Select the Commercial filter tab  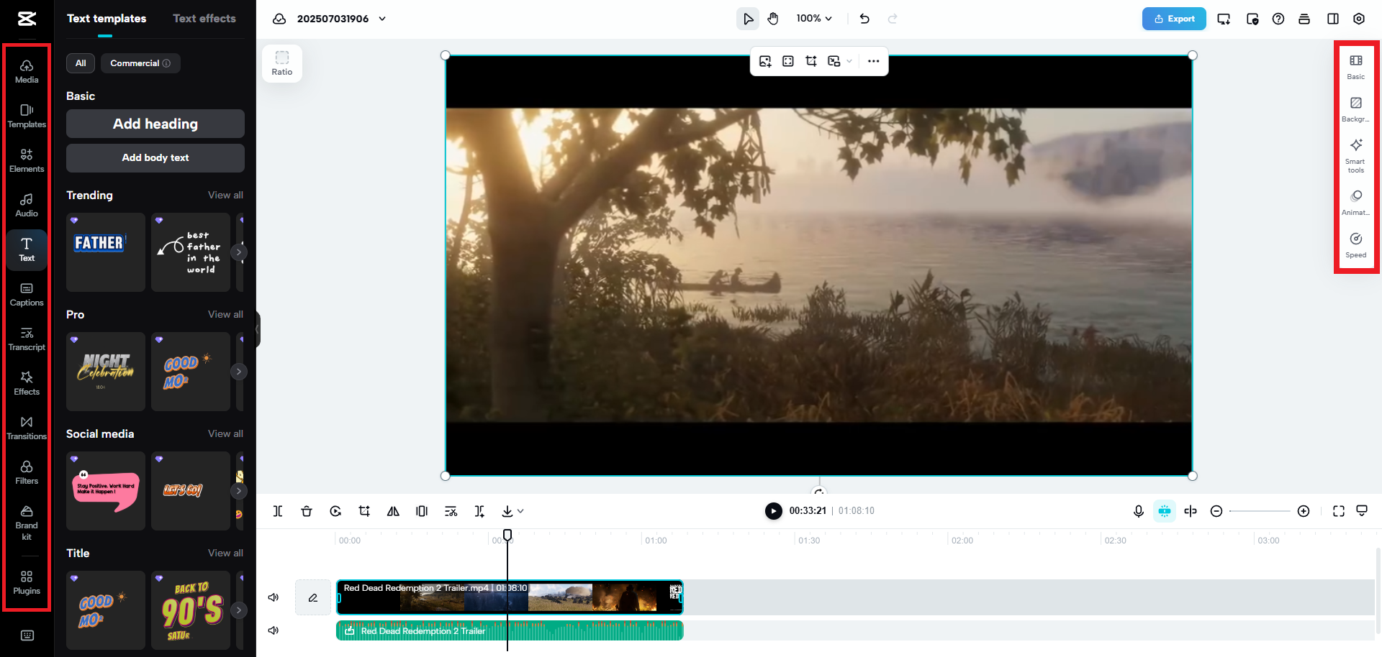click(140, 63)
